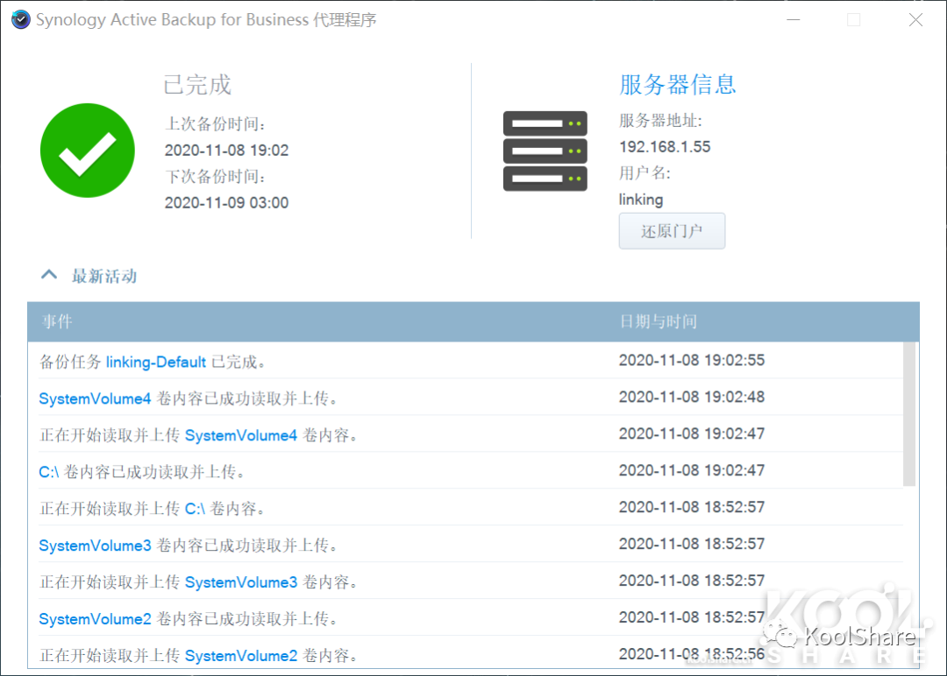This screenshot has height=676, width=947.
Task: Click the 日期与时间 column header
Action: pos(656,321)
